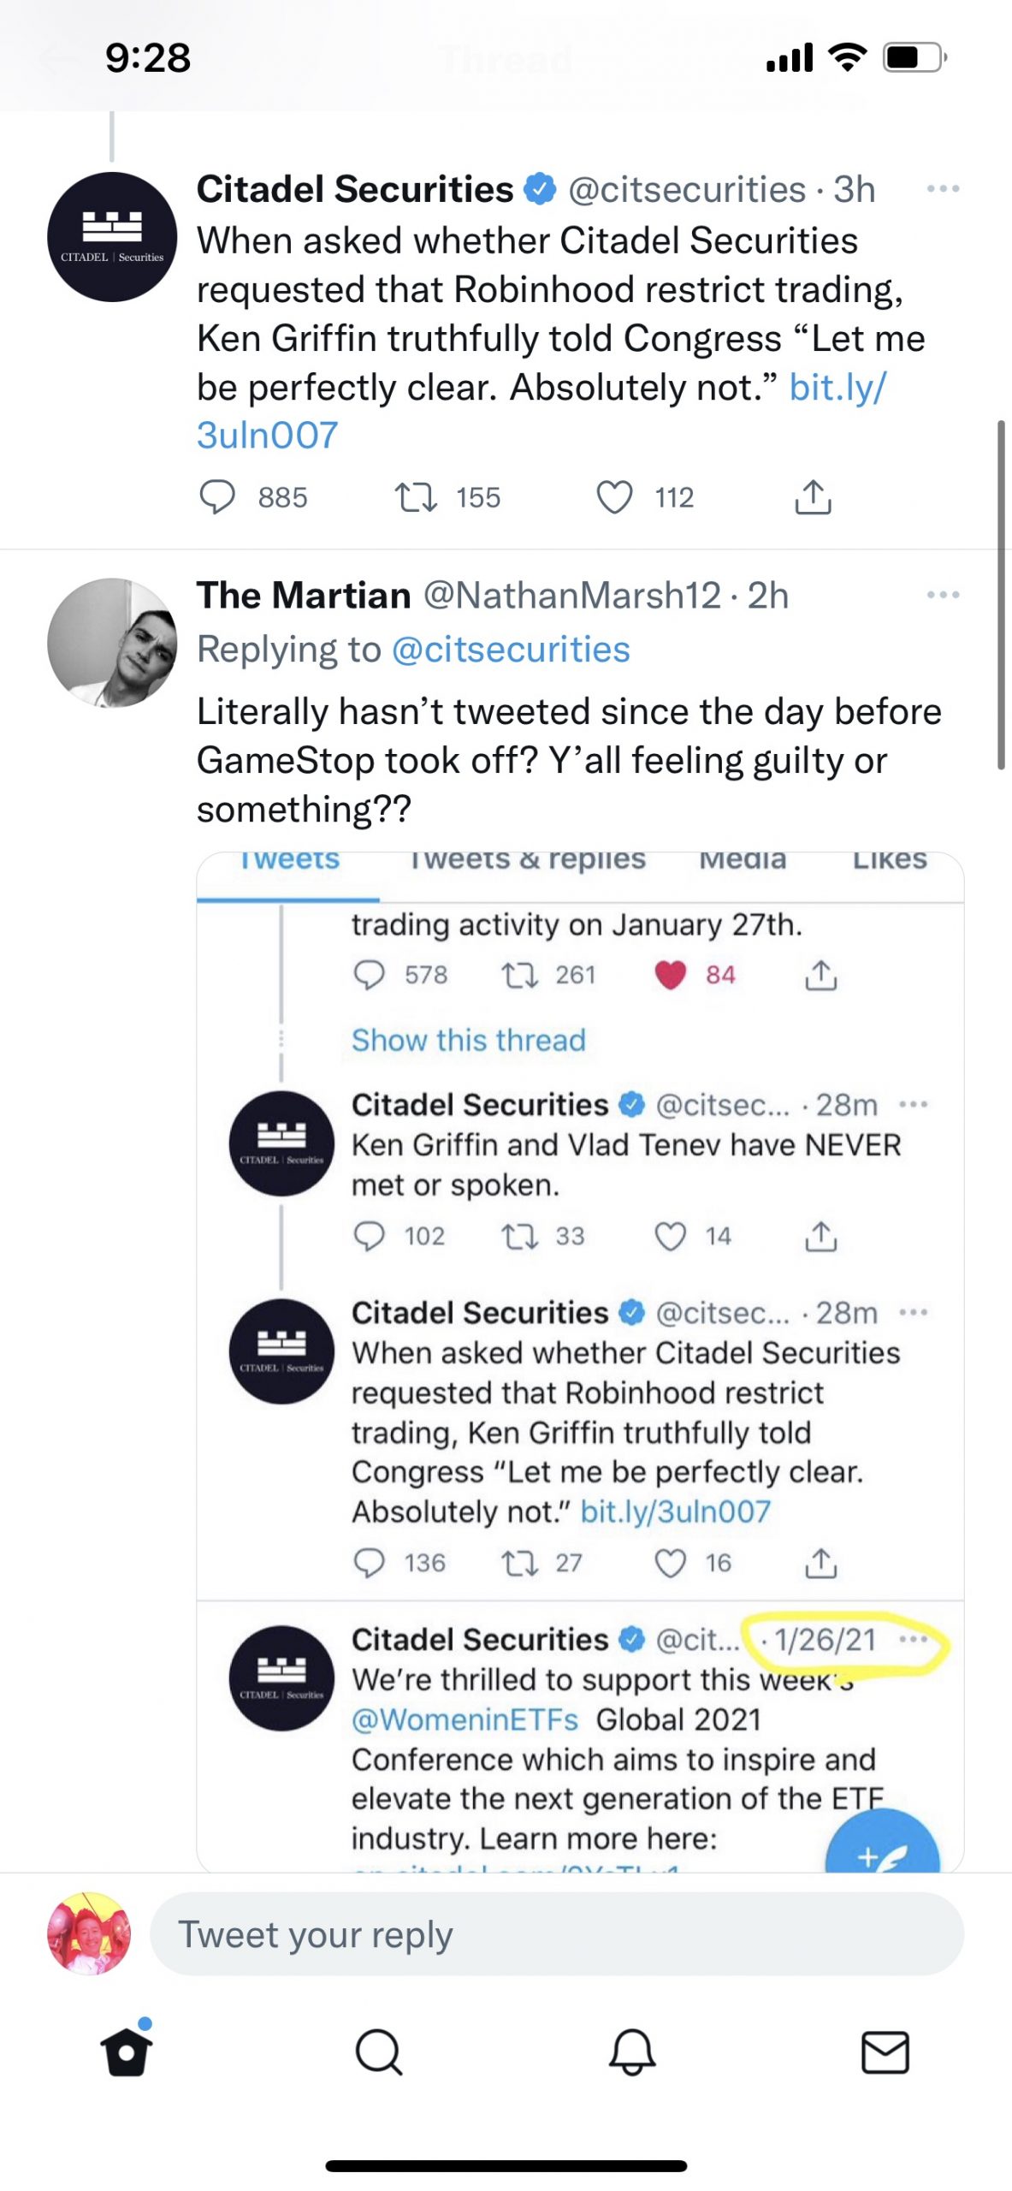Tap the page scrollbar on the right edge

point(1000,596)
